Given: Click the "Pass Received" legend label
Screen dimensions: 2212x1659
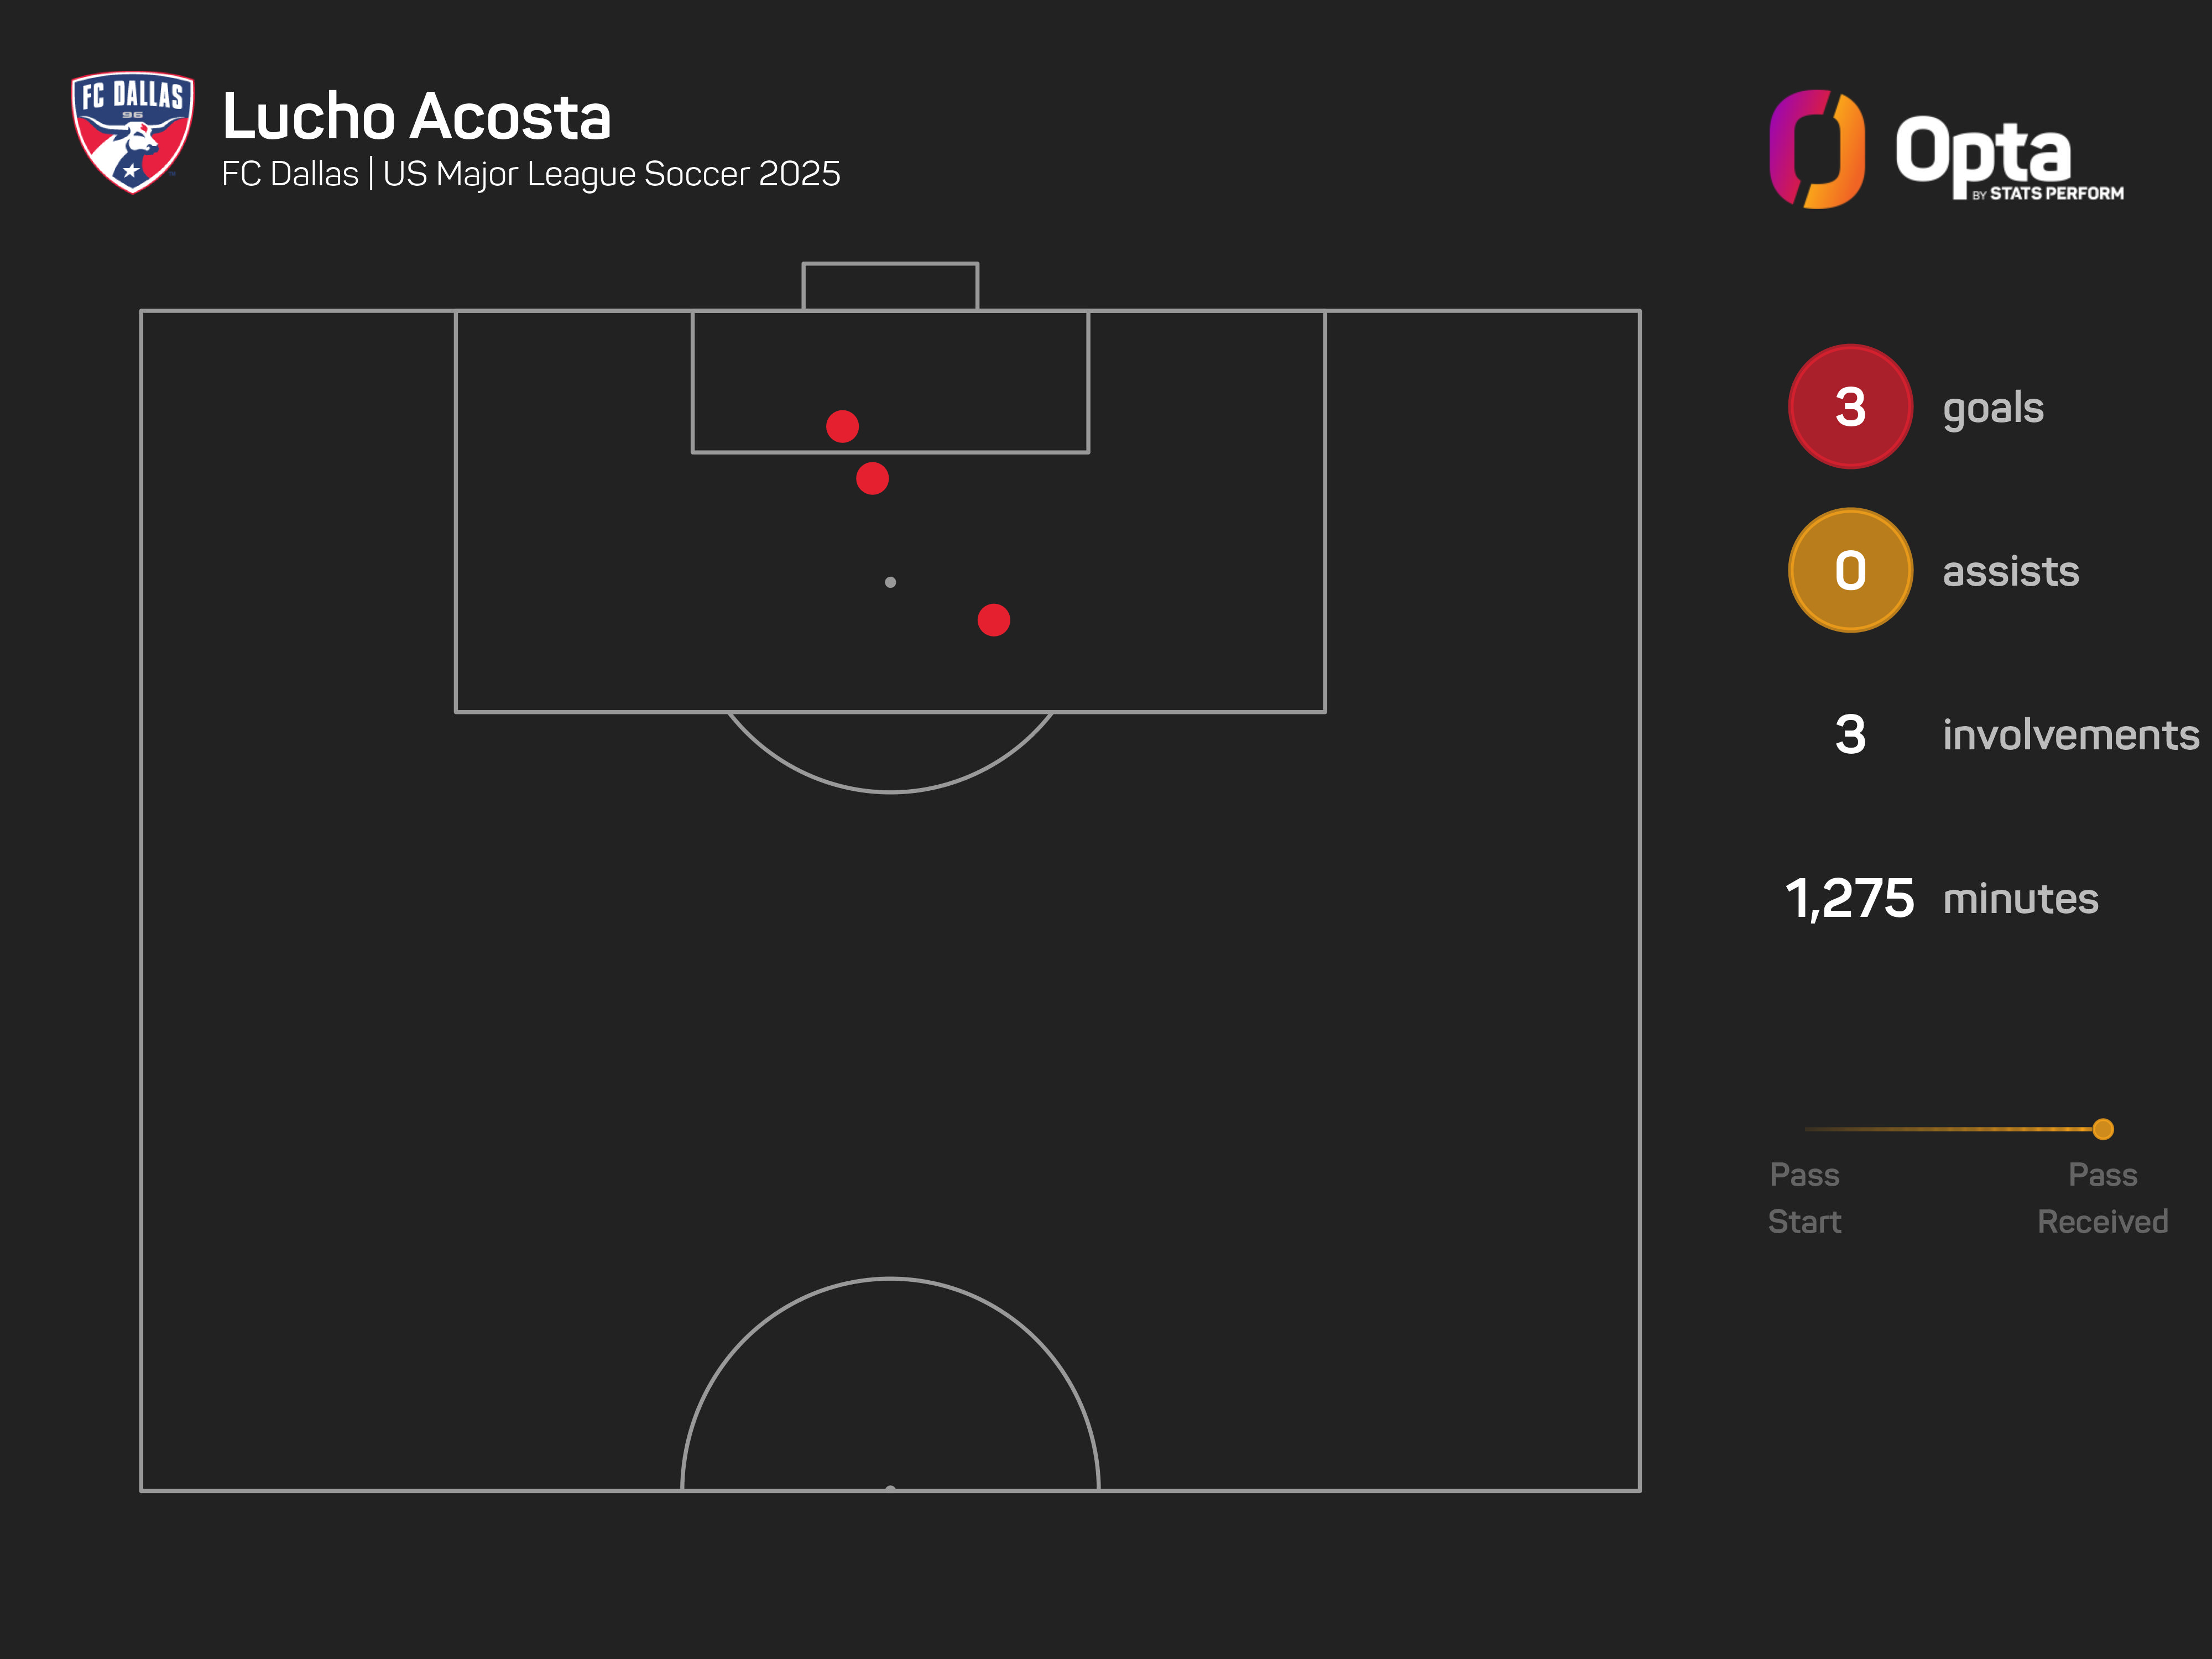Looking at the screenshot, I should (x=2102, y=1197).
